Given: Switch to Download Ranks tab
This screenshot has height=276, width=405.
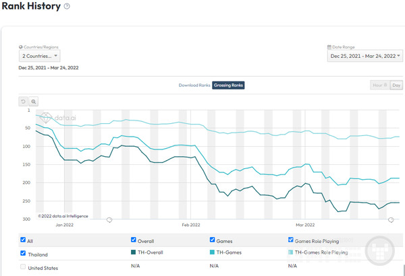Looking at the screenshot, I should point(194,85).
